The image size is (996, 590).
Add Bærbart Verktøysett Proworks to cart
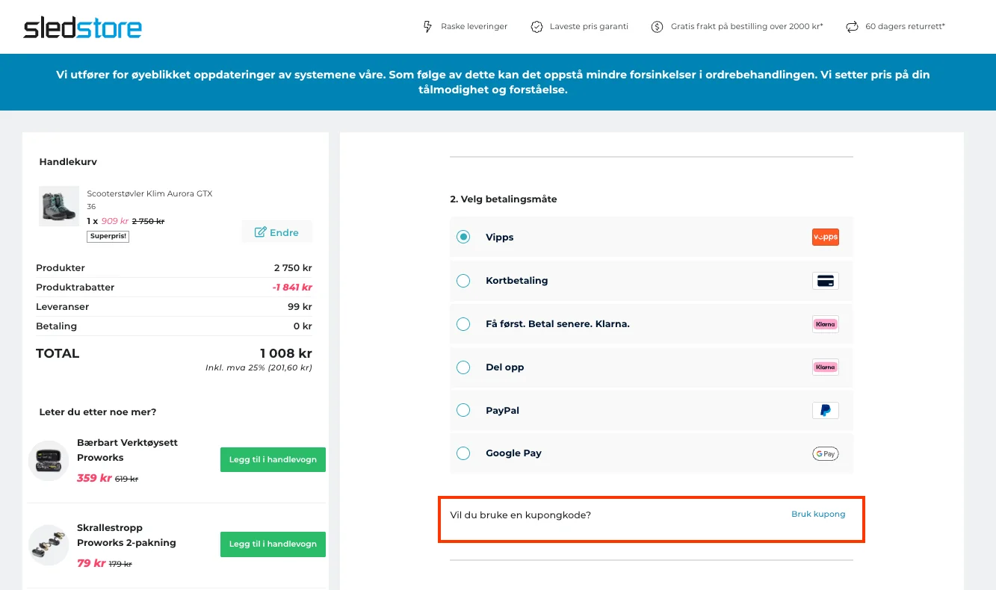(273, 459)
